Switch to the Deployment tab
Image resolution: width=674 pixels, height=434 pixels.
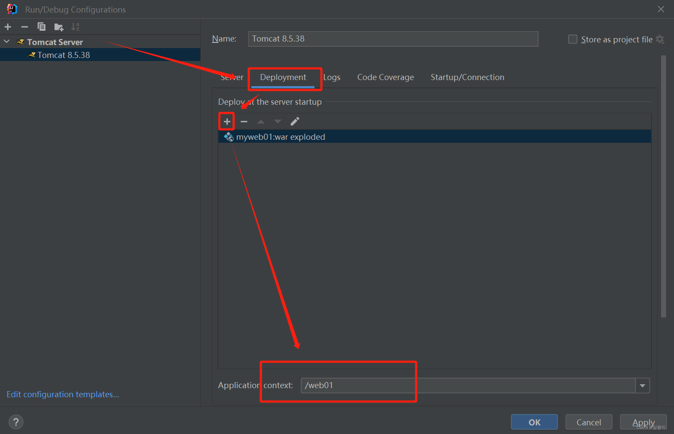[x=283, y=77]
